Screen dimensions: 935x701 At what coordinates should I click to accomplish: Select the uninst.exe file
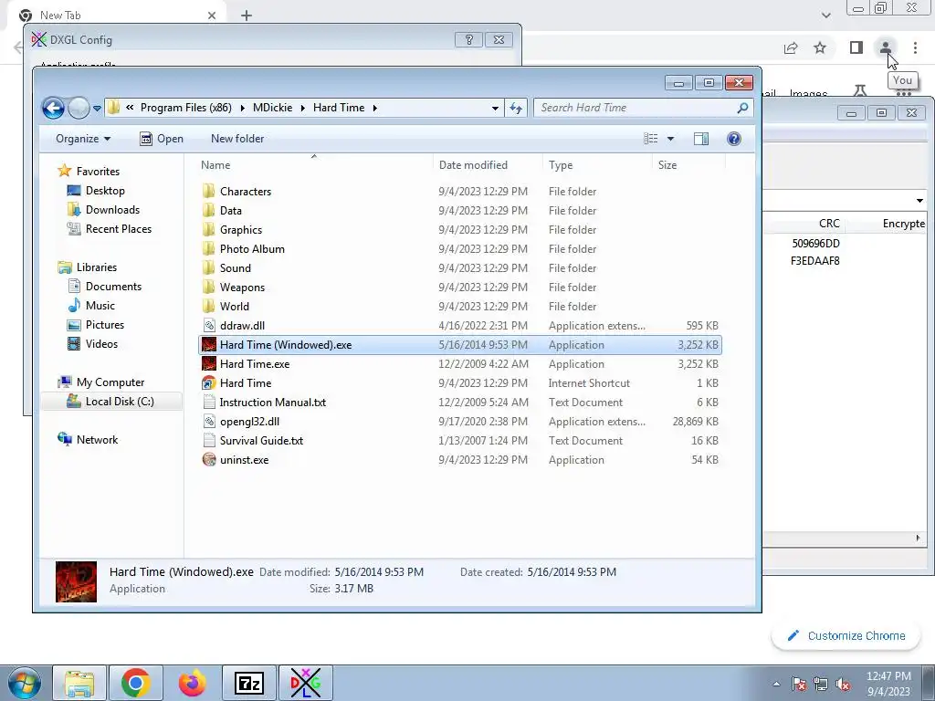click(460, 460)
